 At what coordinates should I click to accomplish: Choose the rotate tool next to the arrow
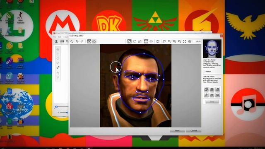coord(135,41)
